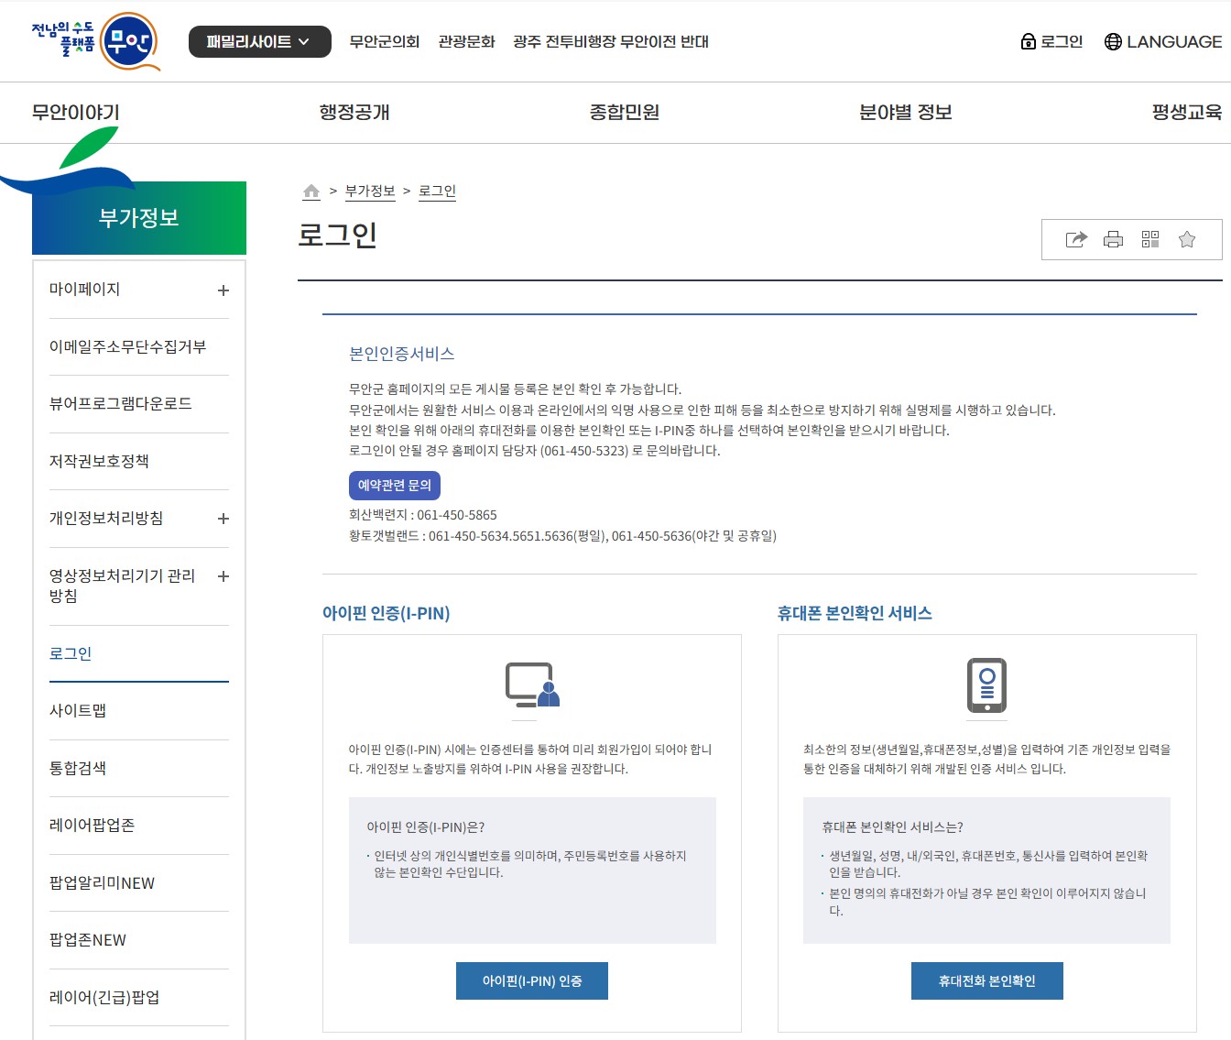Open 레이어팝업존 sidebar item
Viewport: 1231px width, 1040px height.
tap(92, 825)
